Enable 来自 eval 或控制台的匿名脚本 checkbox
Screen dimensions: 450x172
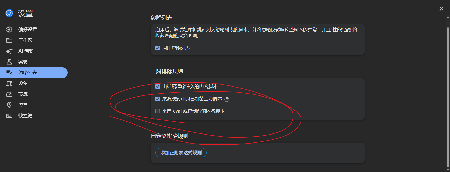tap(158, 111)
